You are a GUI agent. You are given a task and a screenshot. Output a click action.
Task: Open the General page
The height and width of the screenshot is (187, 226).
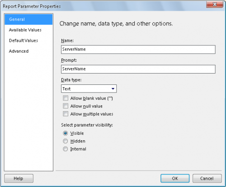coord(28,20)
